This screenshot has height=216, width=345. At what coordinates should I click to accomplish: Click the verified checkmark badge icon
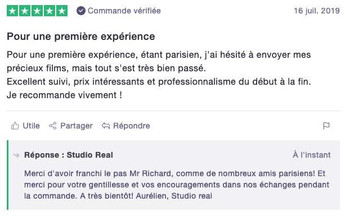click(x=80, y=11)
